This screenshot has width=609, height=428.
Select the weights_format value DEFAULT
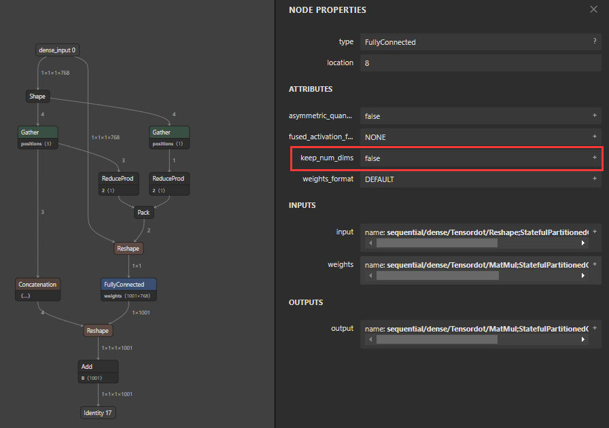pyautogui.click(x=481, y=179)
